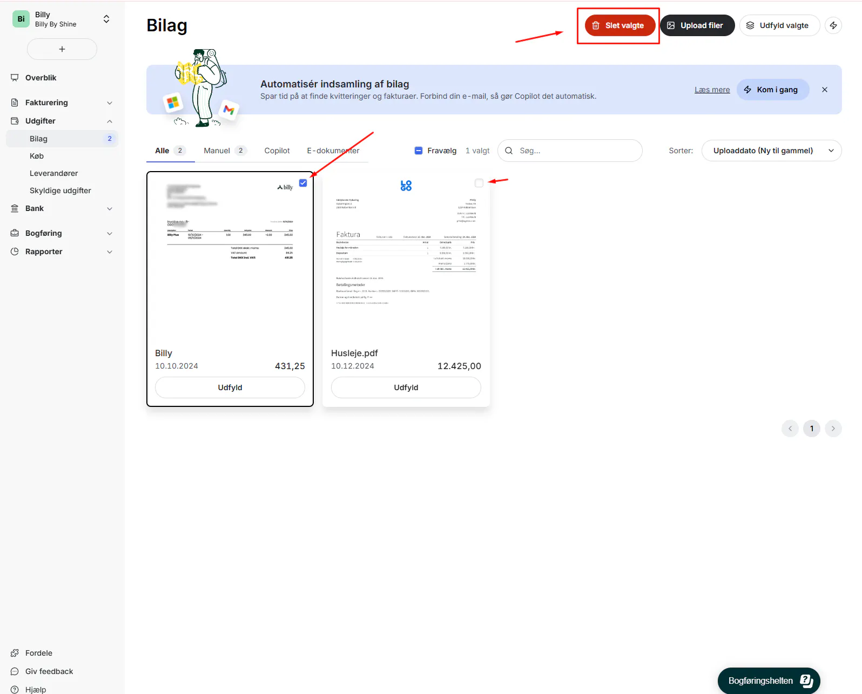Open Bilag in the sidebar
862x694 pixels.
(62, 139)
